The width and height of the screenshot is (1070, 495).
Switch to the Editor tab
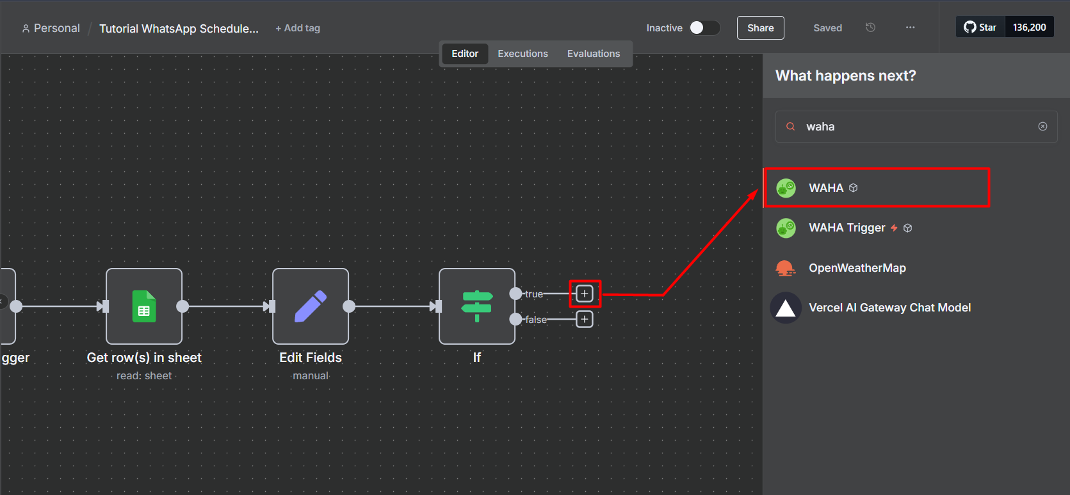tap(465, 54)
